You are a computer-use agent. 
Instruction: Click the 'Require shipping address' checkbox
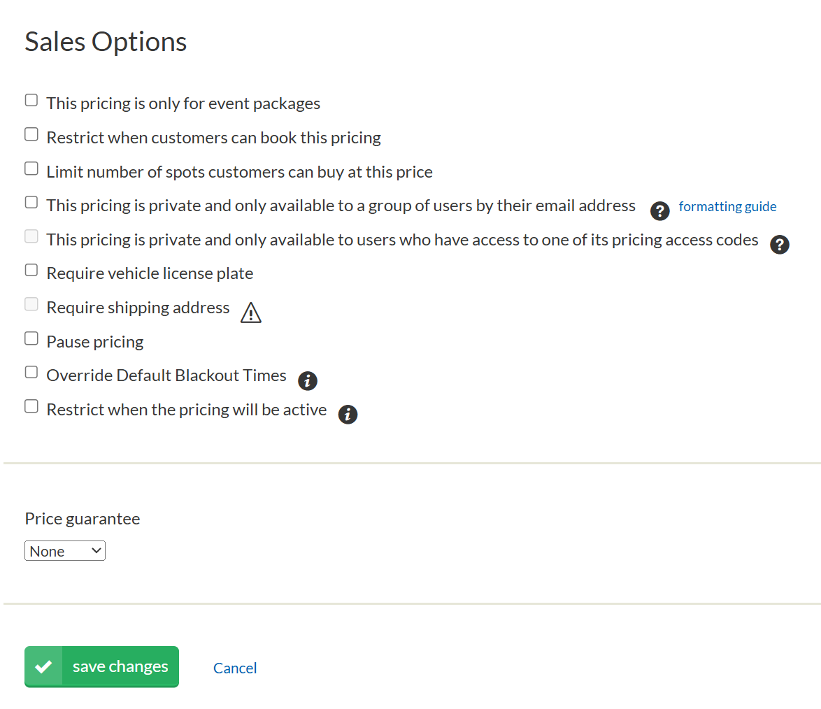[x=31, y=304]
